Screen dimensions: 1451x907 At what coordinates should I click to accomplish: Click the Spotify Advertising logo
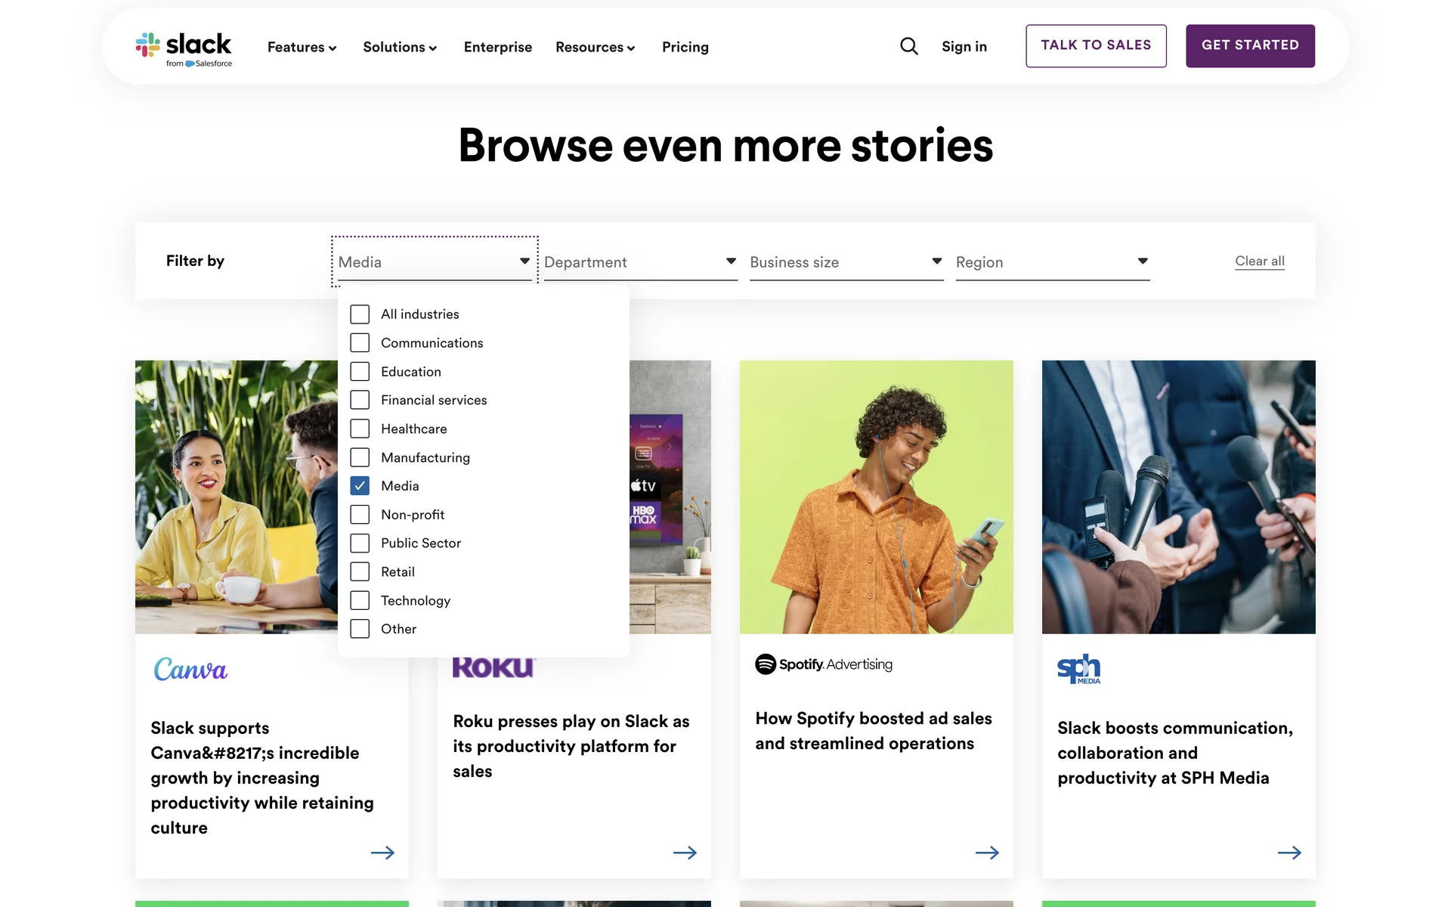click(x=824, y=664)
